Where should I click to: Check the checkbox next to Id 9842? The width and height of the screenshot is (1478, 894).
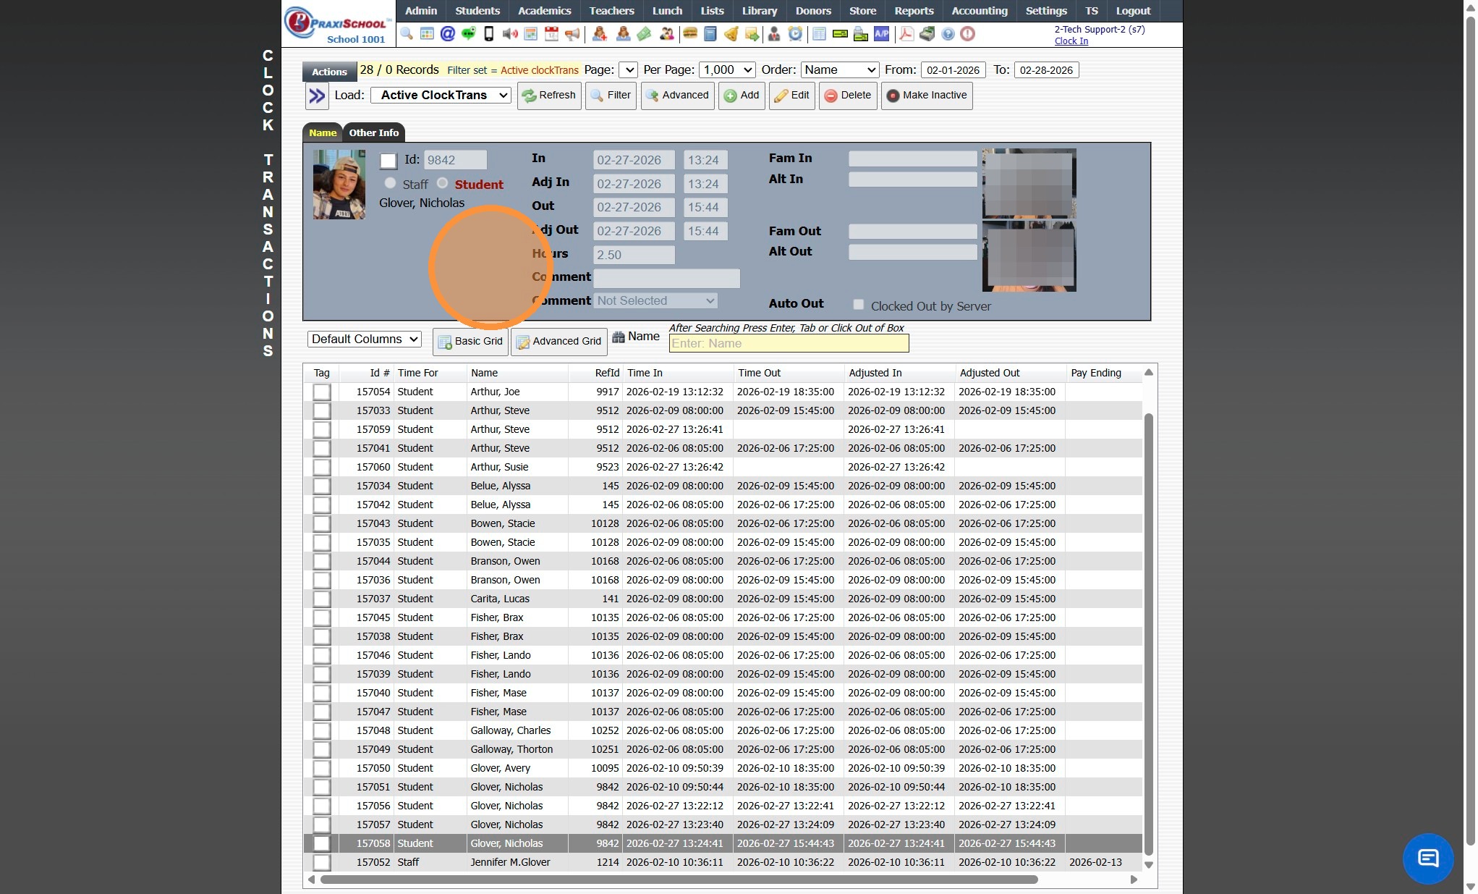(388, 161)
